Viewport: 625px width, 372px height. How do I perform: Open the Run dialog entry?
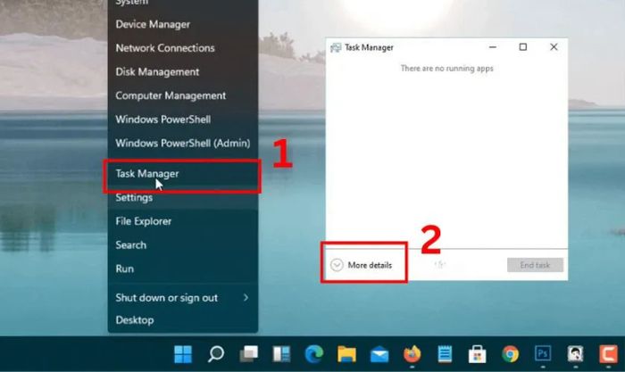coord(182,269)
